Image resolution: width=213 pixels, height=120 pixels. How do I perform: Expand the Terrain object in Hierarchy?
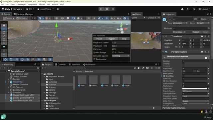click(9, 79)
